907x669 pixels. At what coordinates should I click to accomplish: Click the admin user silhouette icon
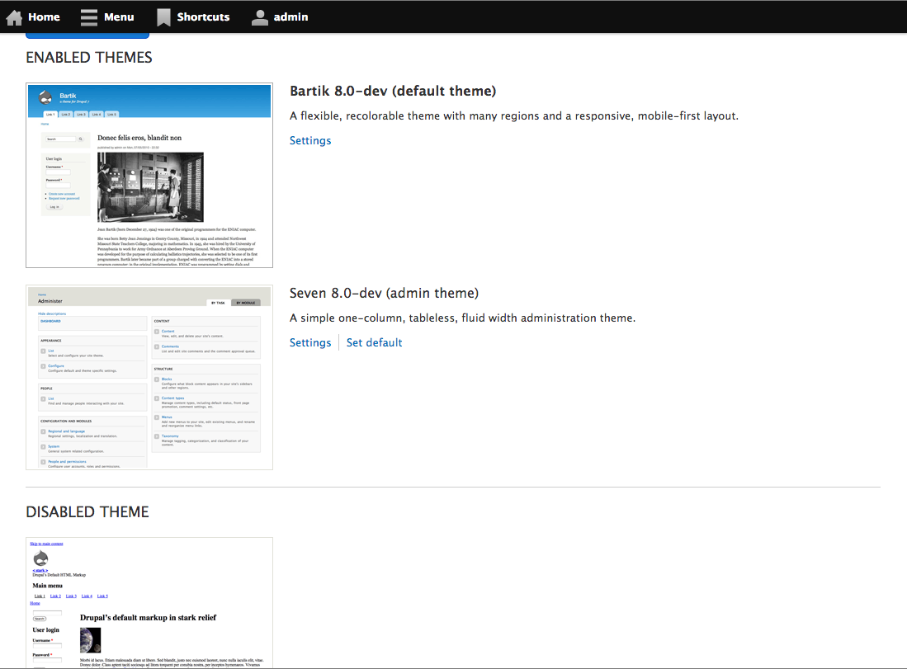click(x=260, y=17)
